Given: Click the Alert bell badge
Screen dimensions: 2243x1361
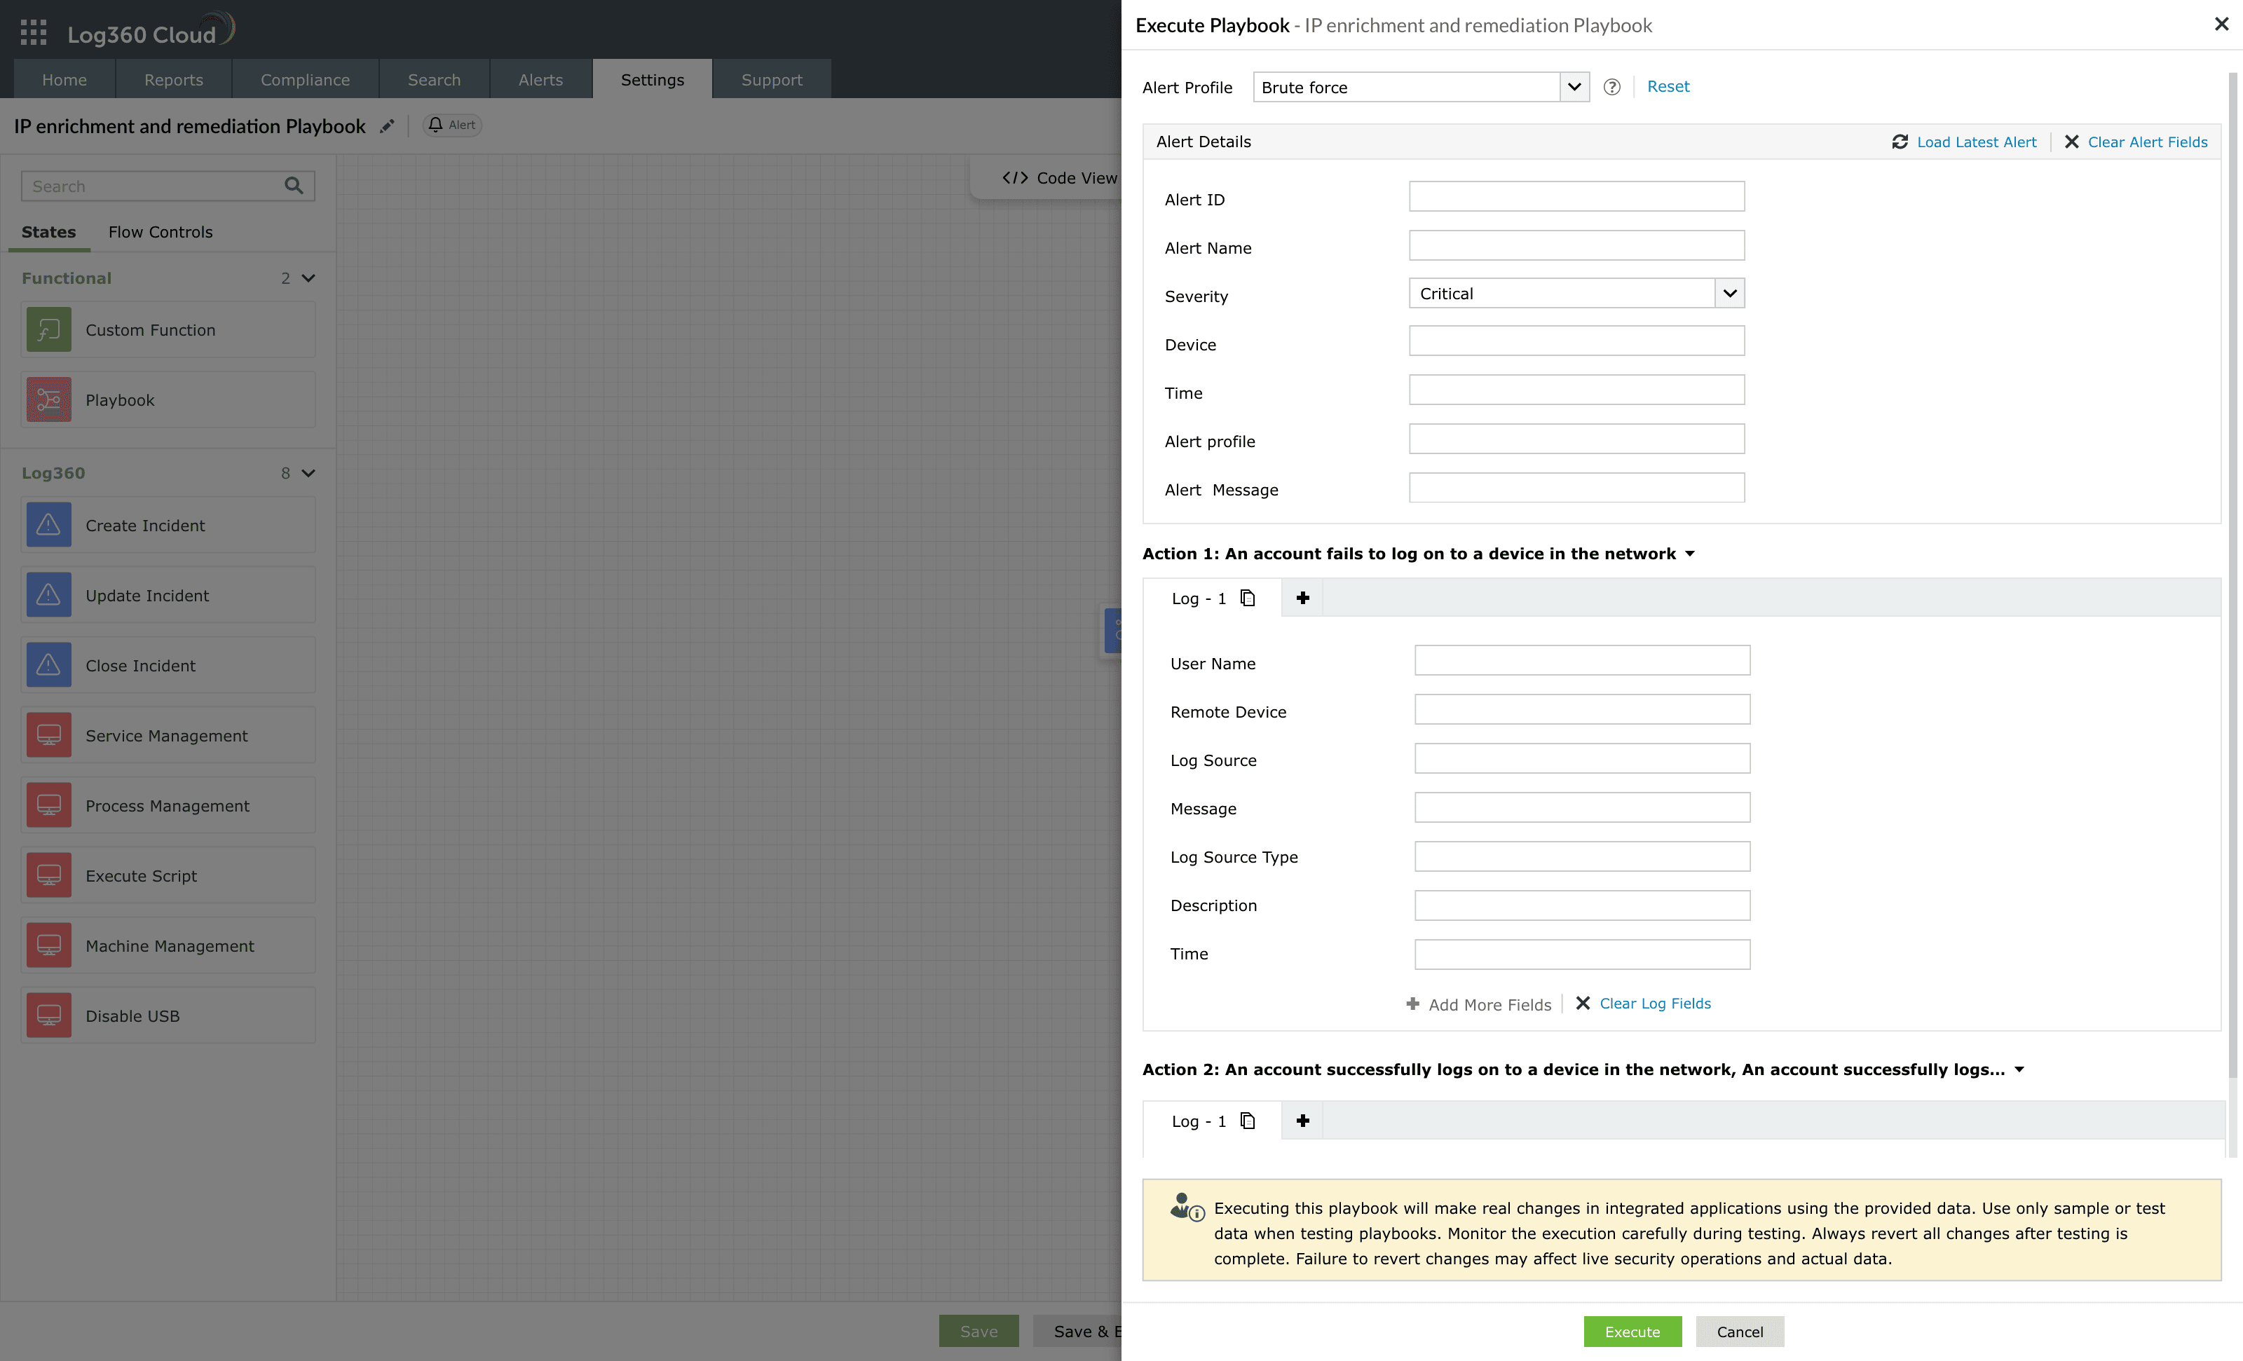Looking at the screenshot, I should pos(452,125).
